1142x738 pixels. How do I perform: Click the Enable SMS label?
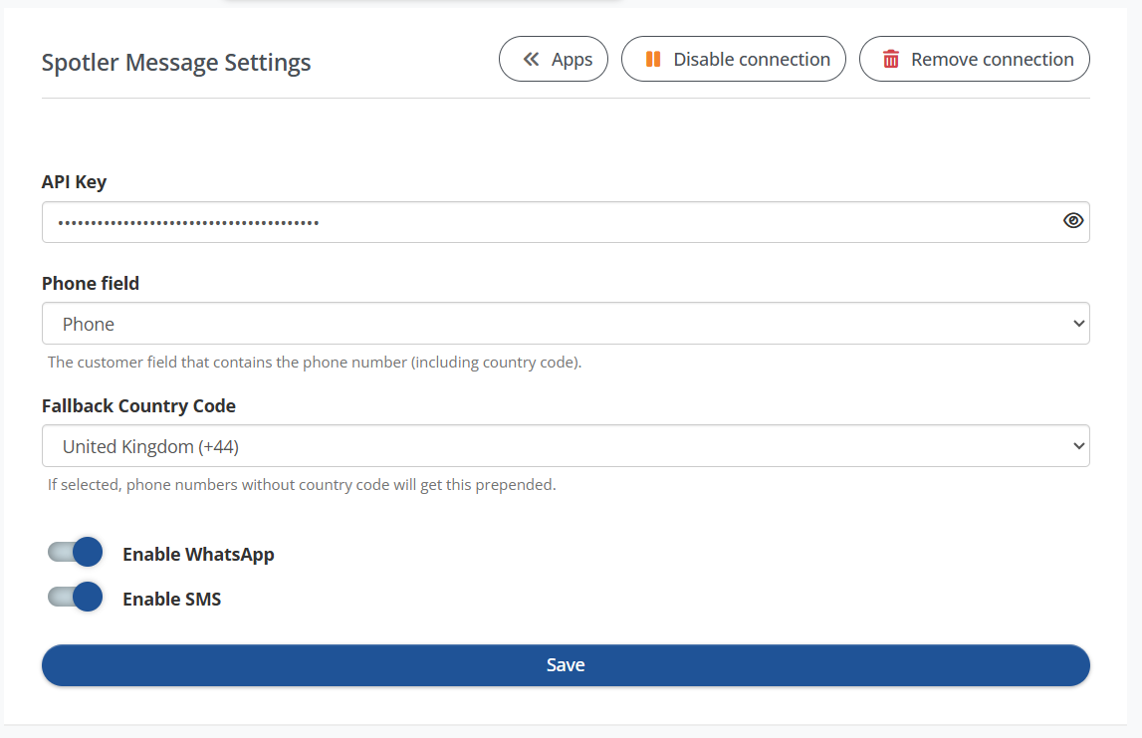(x=172, y=599)
